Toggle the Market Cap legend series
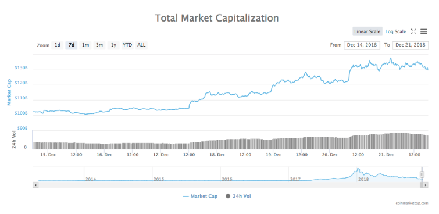This screenshot has height=214, width=439. (199, 196)
